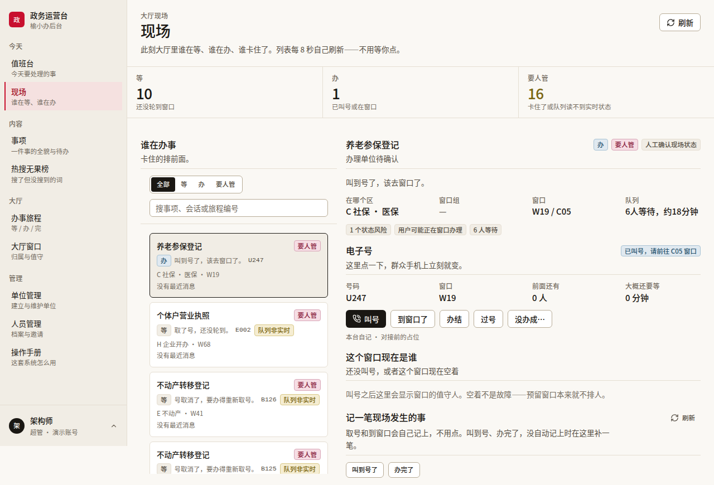Click the 要人管 tag on 养老参保登记 card
The width and height of the screenshot is (714, 485).
click(x=307, y=246)
